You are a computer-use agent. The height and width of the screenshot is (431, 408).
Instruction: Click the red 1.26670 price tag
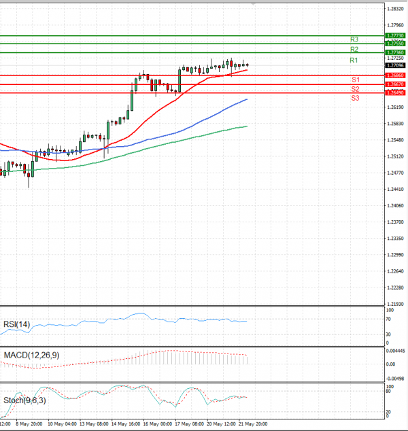pos(395,84)
